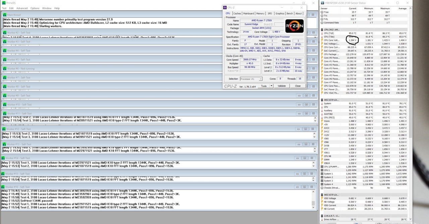This screenshot has width=429, height=224.
Task: Open the Options menu in Prime95
Action: pyautogui.click(x=35, y=8)
